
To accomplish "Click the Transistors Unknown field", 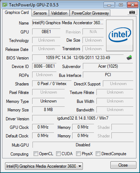I will 93,49.
